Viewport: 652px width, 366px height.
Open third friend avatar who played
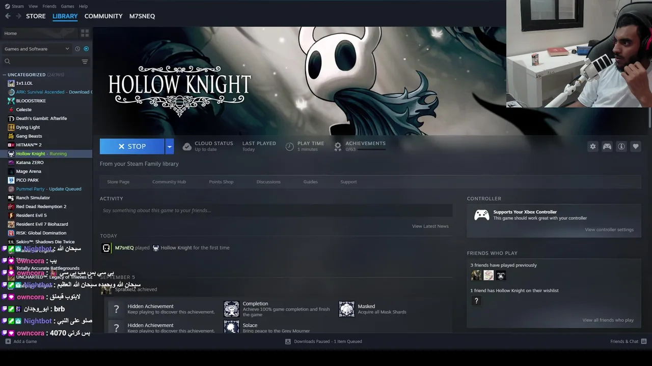coord(501,275)
